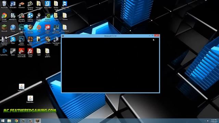Open the Worlds - Server folder
This screenshot has height=123, width=219.
pyautogui.click(x=56, y=5)
